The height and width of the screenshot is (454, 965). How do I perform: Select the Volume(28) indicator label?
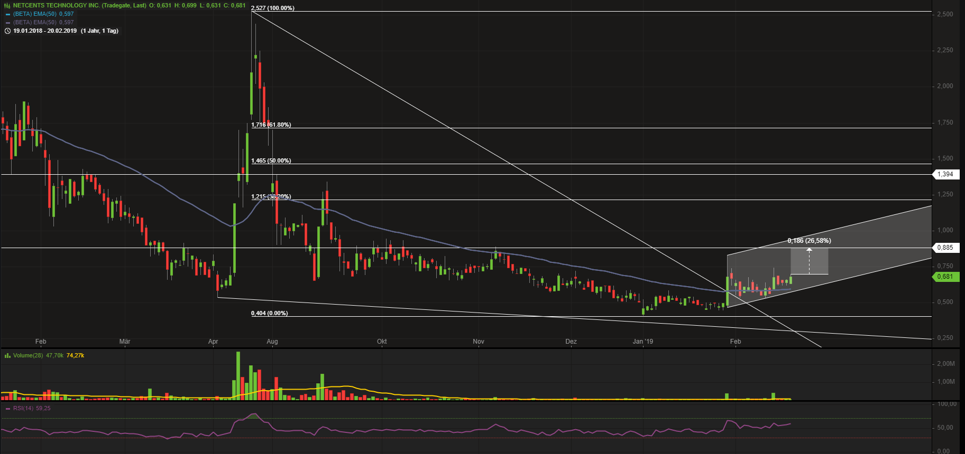pyautogui.click(x=28, y=356)
